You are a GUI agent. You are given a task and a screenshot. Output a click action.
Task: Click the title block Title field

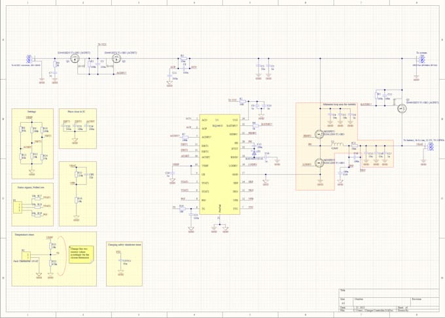coord(389,293)
